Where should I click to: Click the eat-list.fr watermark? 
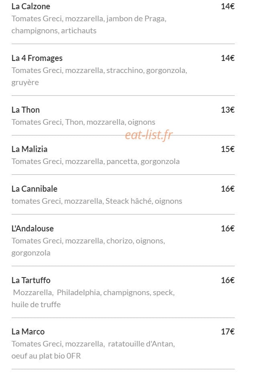tap(149, 135)
